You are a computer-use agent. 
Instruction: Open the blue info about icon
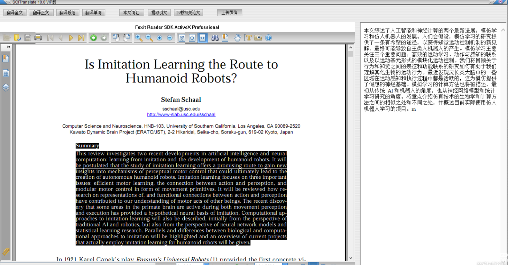[268, 38]
